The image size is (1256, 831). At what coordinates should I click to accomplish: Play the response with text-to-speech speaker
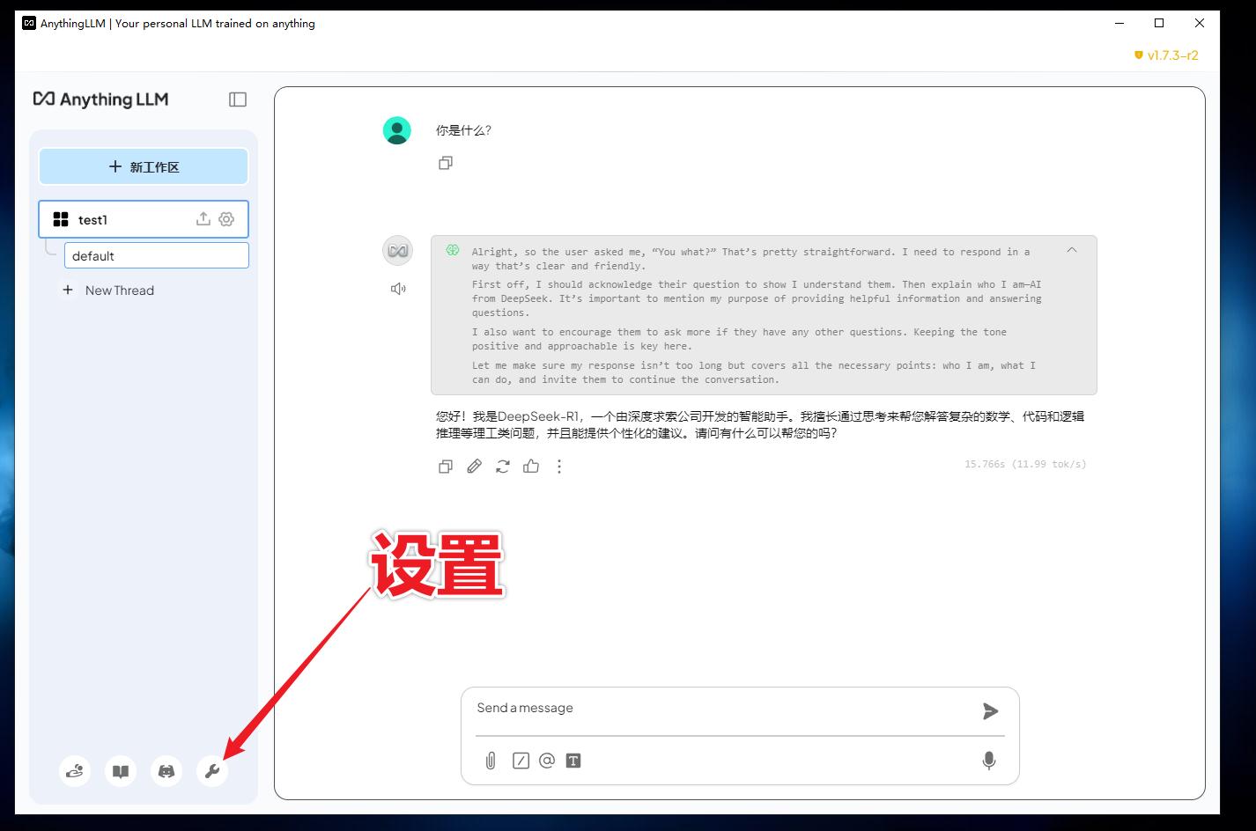pos(398,289)
